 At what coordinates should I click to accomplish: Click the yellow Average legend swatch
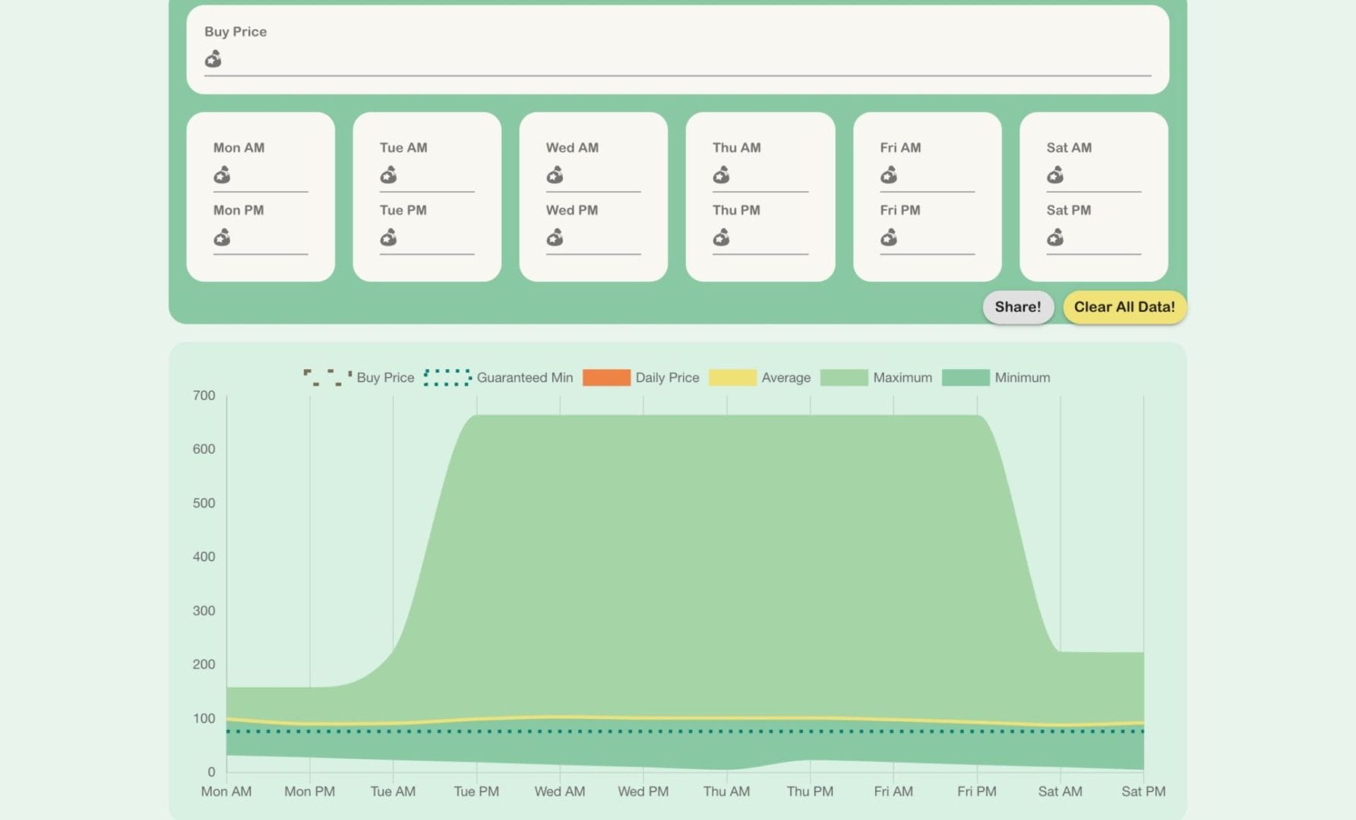click(x=732, y=377)
